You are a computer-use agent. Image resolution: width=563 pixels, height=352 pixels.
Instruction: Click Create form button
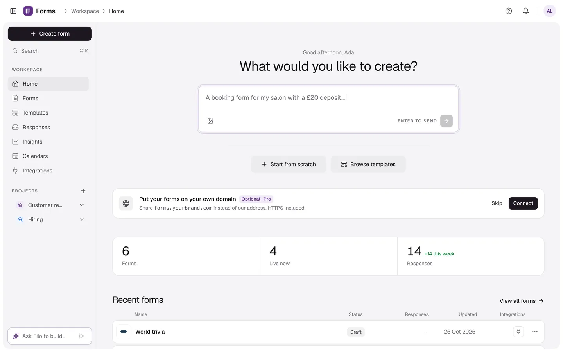(x=50, y=34)
